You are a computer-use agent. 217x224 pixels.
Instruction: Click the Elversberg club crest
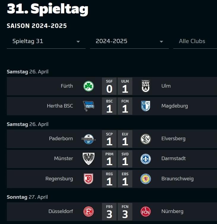[x=146, y=139]
